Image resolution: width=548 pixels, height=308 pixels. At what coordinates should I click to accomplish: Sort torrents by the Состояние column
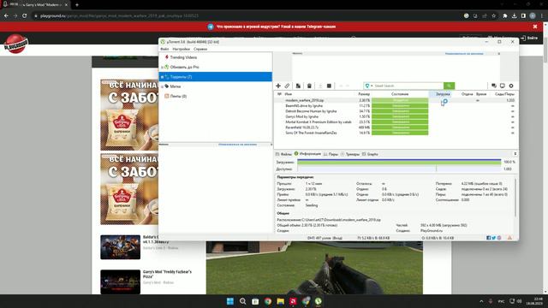[400, 94]
